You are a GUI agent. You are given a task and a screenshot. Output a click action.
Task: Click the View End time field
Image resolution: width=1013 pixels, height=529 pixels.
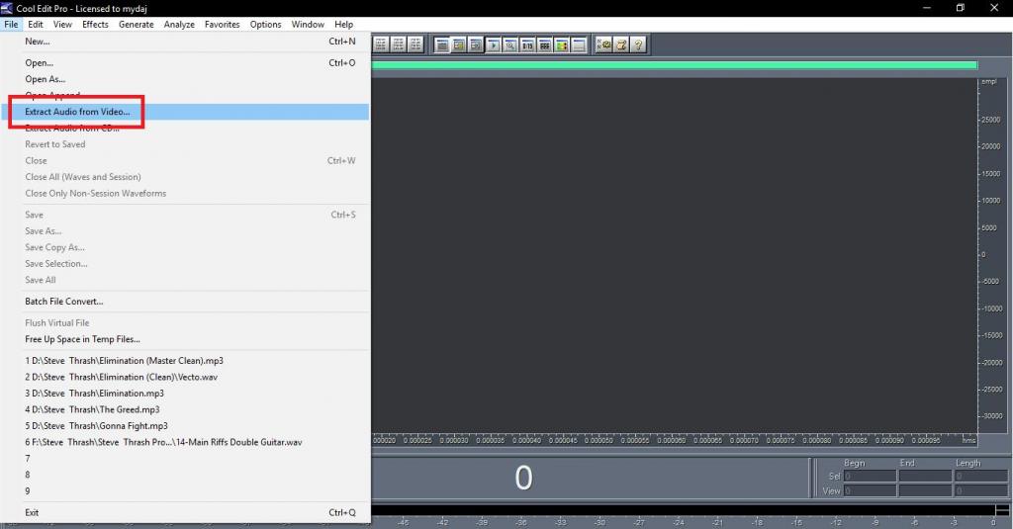pyautogui.click(x=925, y=490)
